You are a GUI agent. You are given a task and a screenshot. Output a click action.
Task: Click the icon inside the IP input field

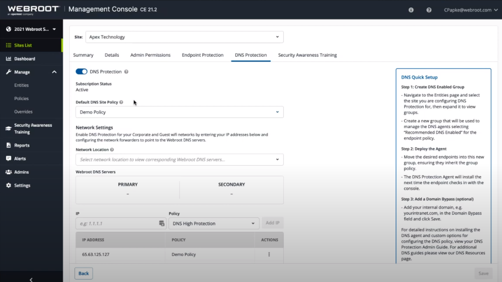tap(161, 223)
